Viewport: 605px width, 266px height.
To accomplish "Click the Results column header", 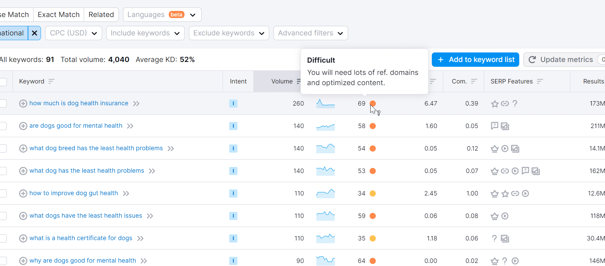I will (x=593, y=81).
